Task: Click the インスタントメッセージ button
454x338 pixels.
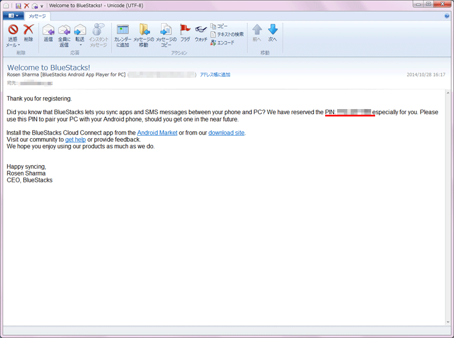Action: click(98, 35)
